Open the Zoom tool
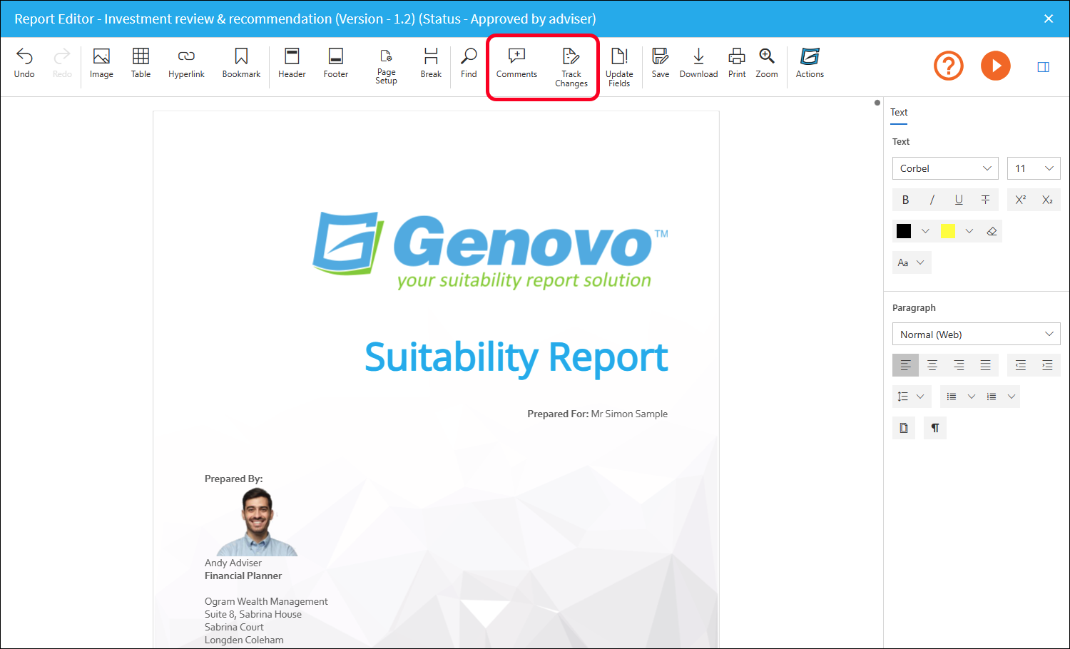Viewport: 1070px width, 649px height. coord(767,63)
